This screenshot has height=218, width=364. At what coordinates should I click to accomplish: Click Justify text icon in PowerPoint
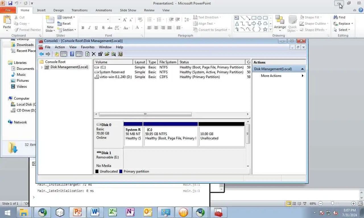pyautogui.click(x=169, y=28)
